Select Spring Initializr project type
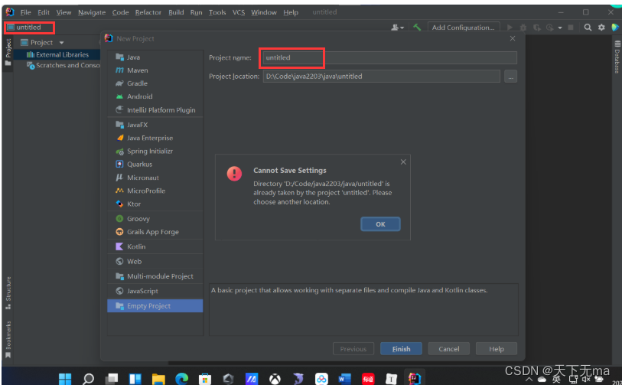The image size is (622, 385). pos(155,152)
